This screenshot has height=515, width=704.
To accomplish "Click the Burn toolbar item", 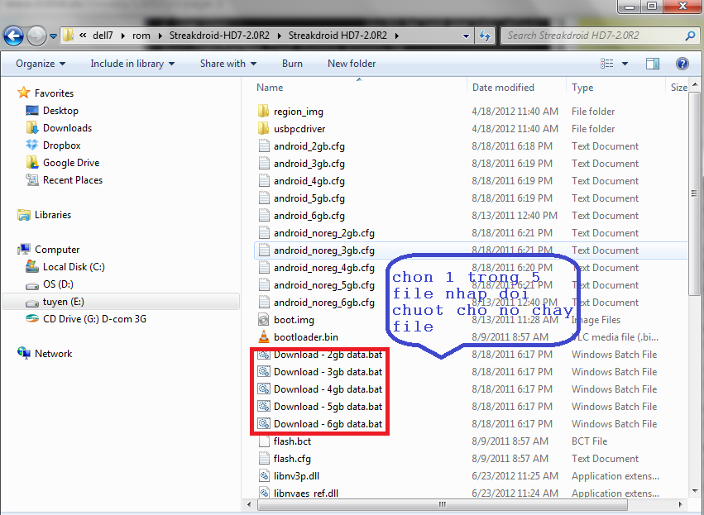I will point(292,64).
